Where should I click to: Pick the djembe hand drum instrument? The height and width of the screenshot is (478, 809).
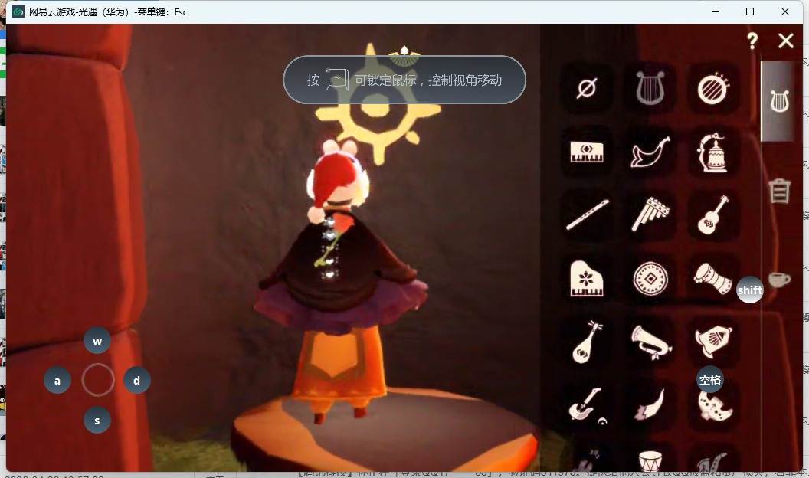[x=713, y=278]
